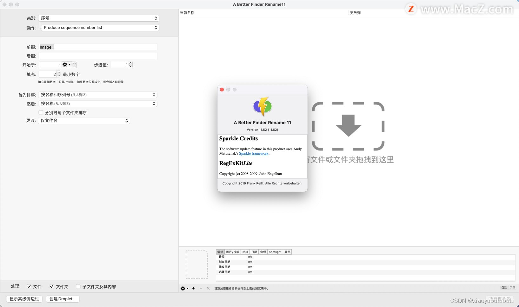Click the 'Sparkle Credits' heading
The width and height of the screenshot is (519, 307).
pos(238,138)
